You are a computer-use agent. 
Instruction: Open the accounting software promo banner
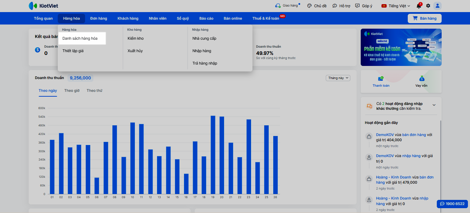(401, 47)
